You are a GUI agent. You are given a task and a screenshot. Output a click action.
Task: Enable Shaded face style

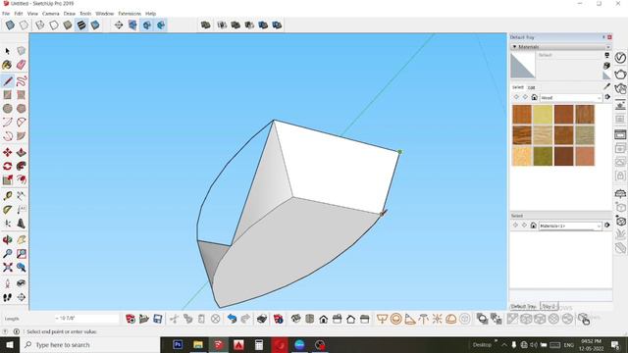pos(68,25)
